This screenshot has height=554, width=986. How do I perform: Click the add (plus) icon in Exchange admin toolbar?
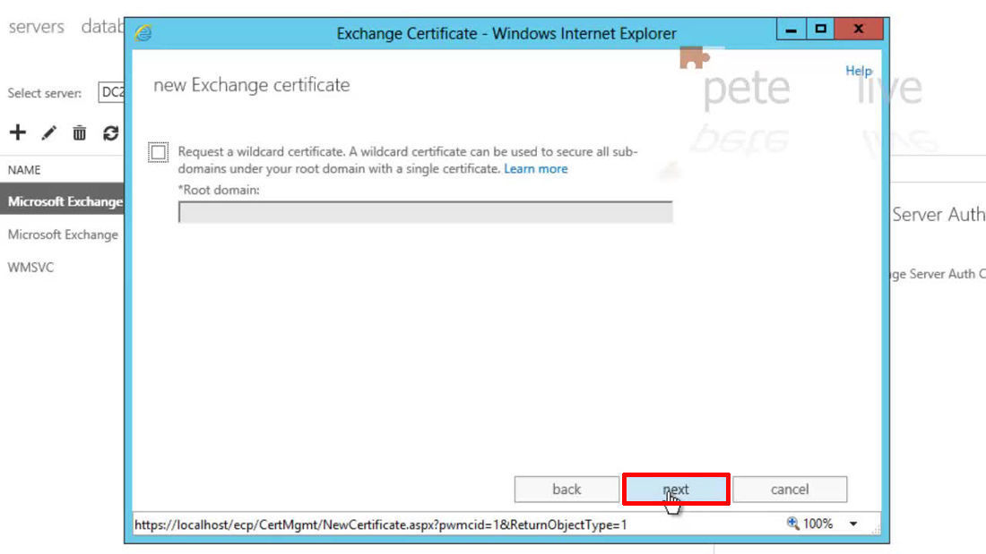[18, 132]
